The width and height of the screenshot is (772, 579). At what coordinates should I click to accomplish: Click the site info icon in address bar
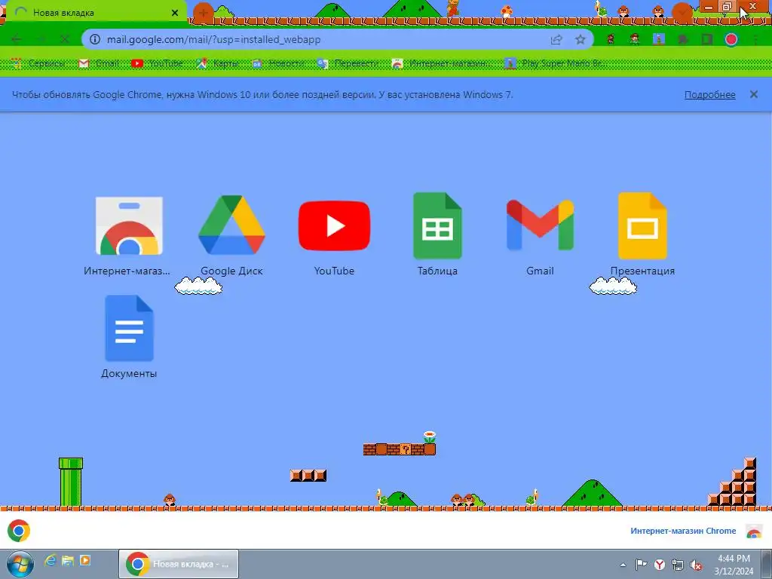(x=95, y=39)
